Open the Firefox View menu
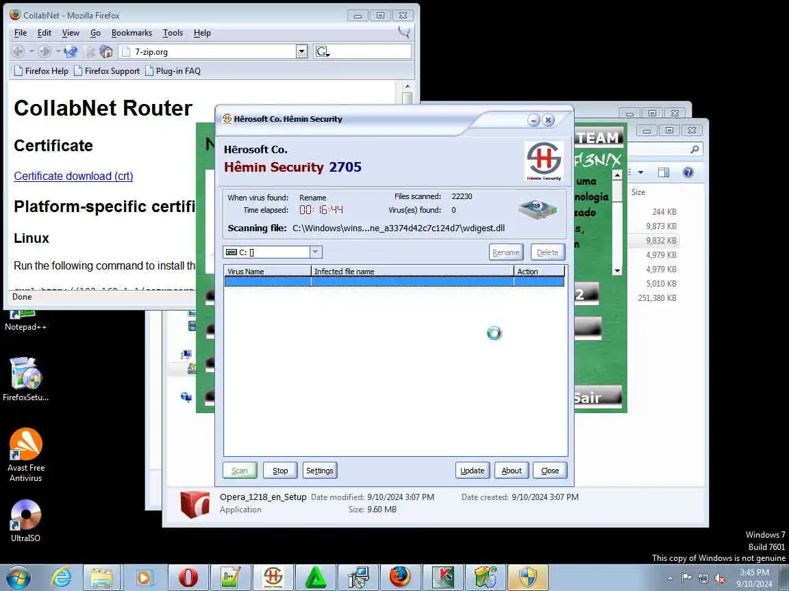Image resolution: width=789 pixels, height=591 pixels. 71,33
